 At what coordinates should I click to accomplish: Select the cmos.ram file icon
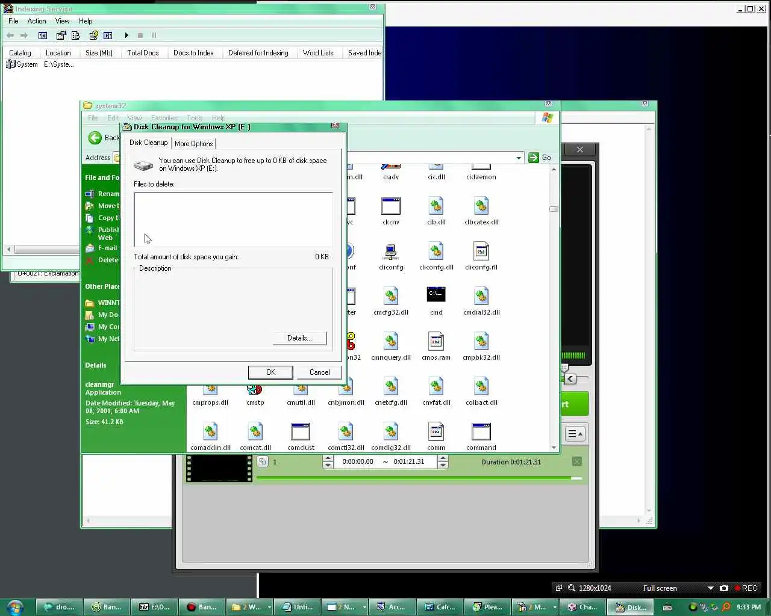click(436, 342)
